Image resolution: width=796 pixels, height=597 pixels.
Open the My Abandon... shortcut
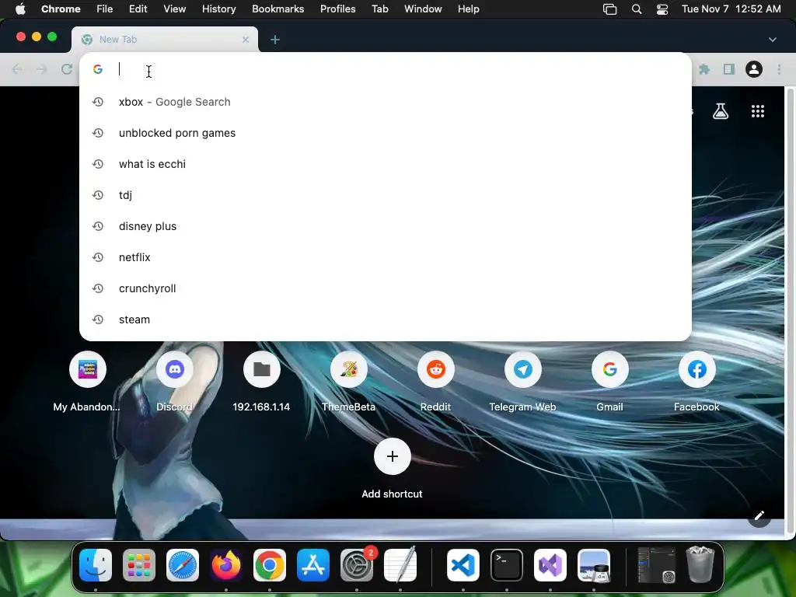click(87, 382)
